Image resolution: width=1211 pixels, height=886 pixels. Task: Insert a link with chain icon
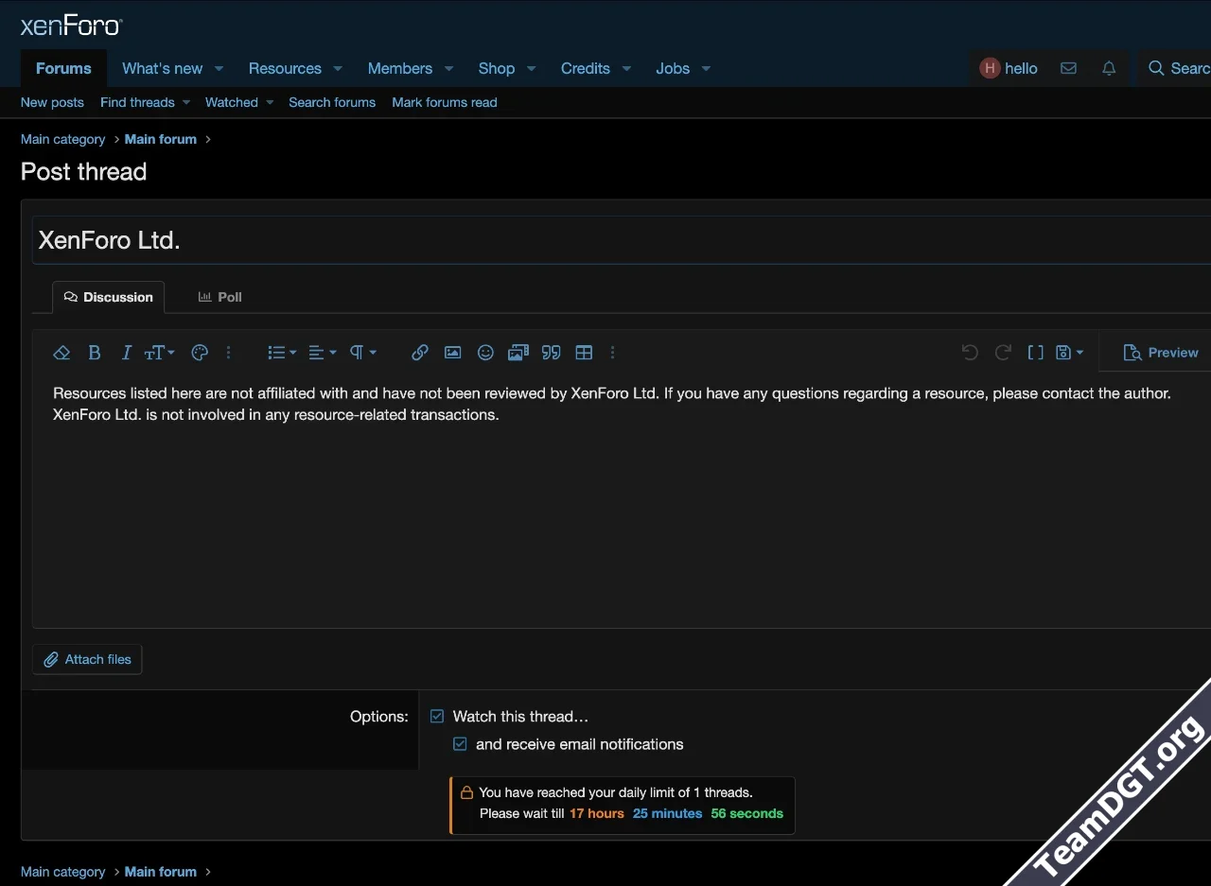(420, 353)
